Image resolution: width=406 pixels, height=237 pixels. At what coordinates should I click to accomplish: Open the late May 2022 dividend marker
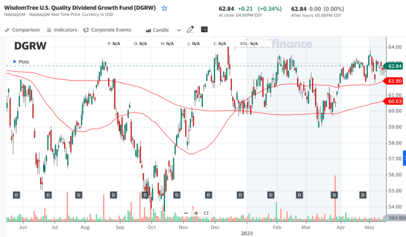click(17, 195)
